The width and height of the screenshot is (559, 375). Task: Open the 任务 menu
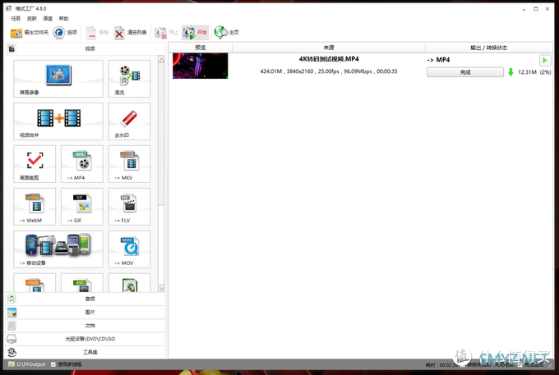point(16,19)
